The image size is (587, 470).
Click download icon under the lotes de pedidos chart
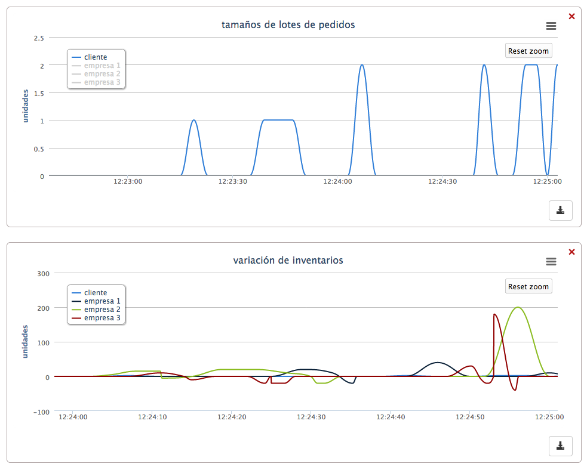tap(560, 210)
